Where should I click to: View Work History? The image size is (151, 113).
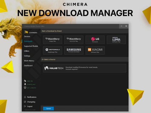tap(29, 61)
